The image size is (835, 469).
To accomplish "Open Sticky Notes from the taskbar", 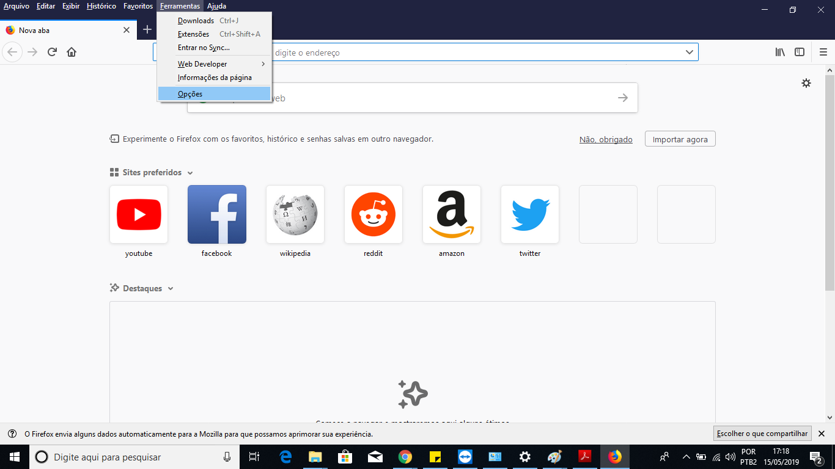I will click(435, 457).
